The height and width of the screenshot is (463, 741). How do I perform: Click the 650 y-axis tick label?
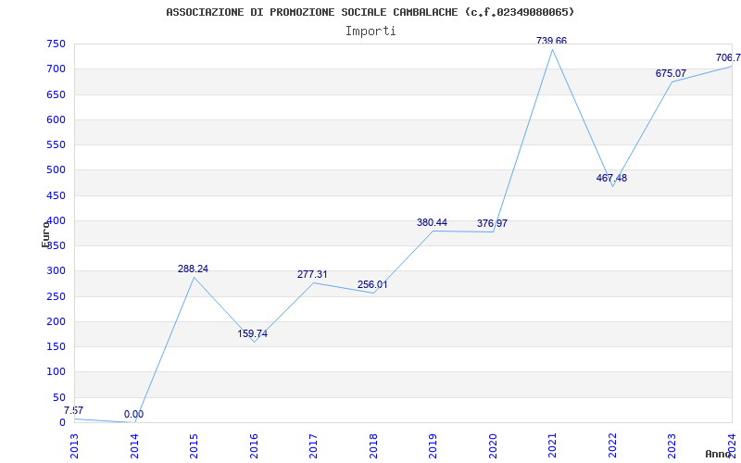(56, 95)
